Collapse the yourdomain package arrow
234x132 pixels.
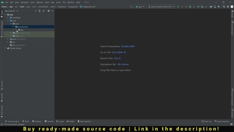coord(13,27)
